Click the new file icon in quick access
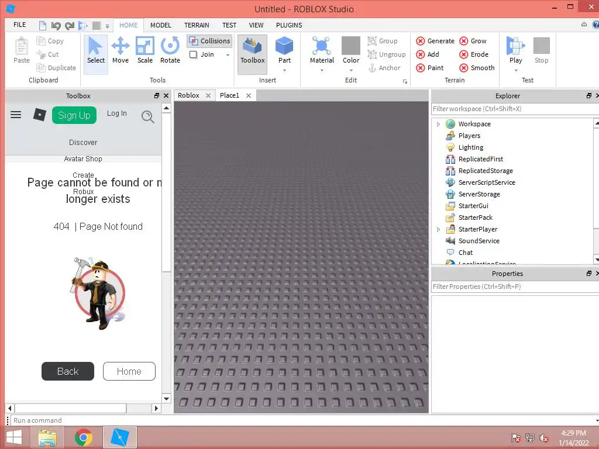This screenshot has height=449, width=599. (42, 26)
